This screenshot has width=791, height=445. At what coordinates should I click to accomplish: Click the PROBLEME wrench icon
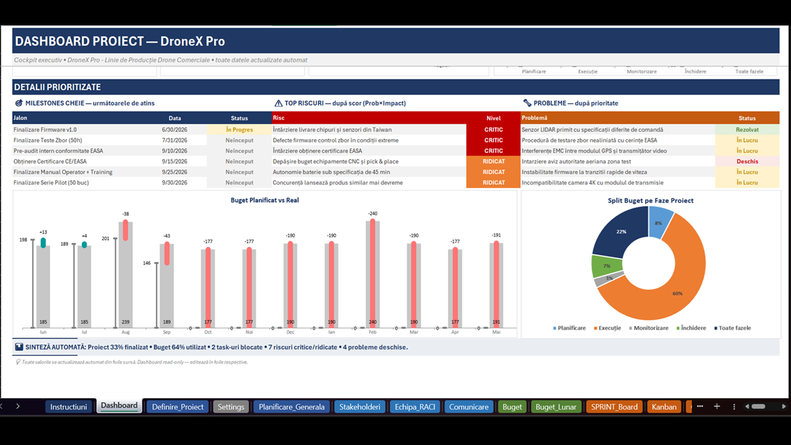coord(527,103)
